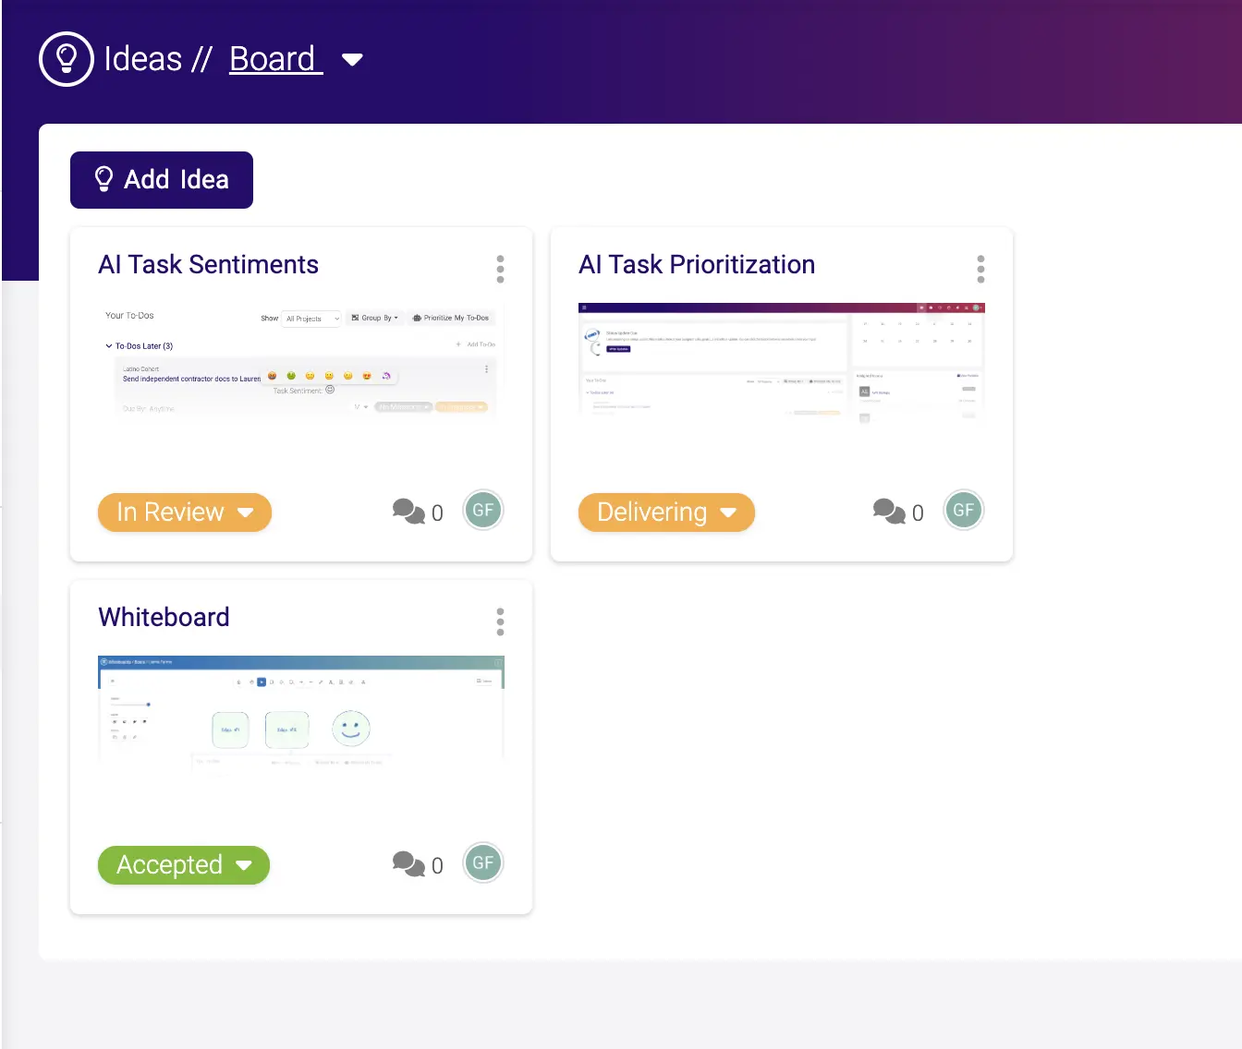This screenshot has width=1242, height=1049.
Task: Open the Whiteboard preview thumbnail
Action: [300, 711]
